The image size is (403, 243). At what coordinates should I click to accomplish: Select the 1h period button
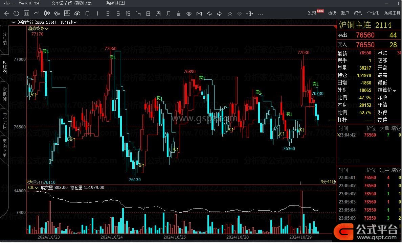tap(138, 14)
